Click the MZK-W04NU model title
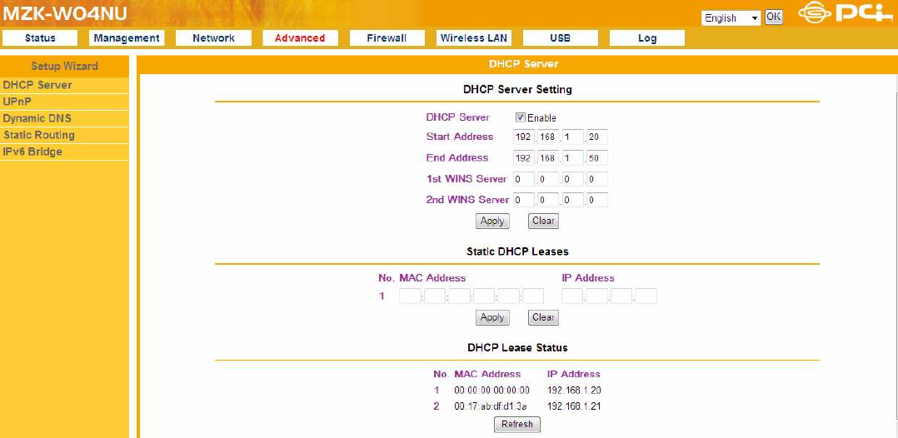This screenshot has height=438, width=898. pyautogui.click(x=65, y=14)
